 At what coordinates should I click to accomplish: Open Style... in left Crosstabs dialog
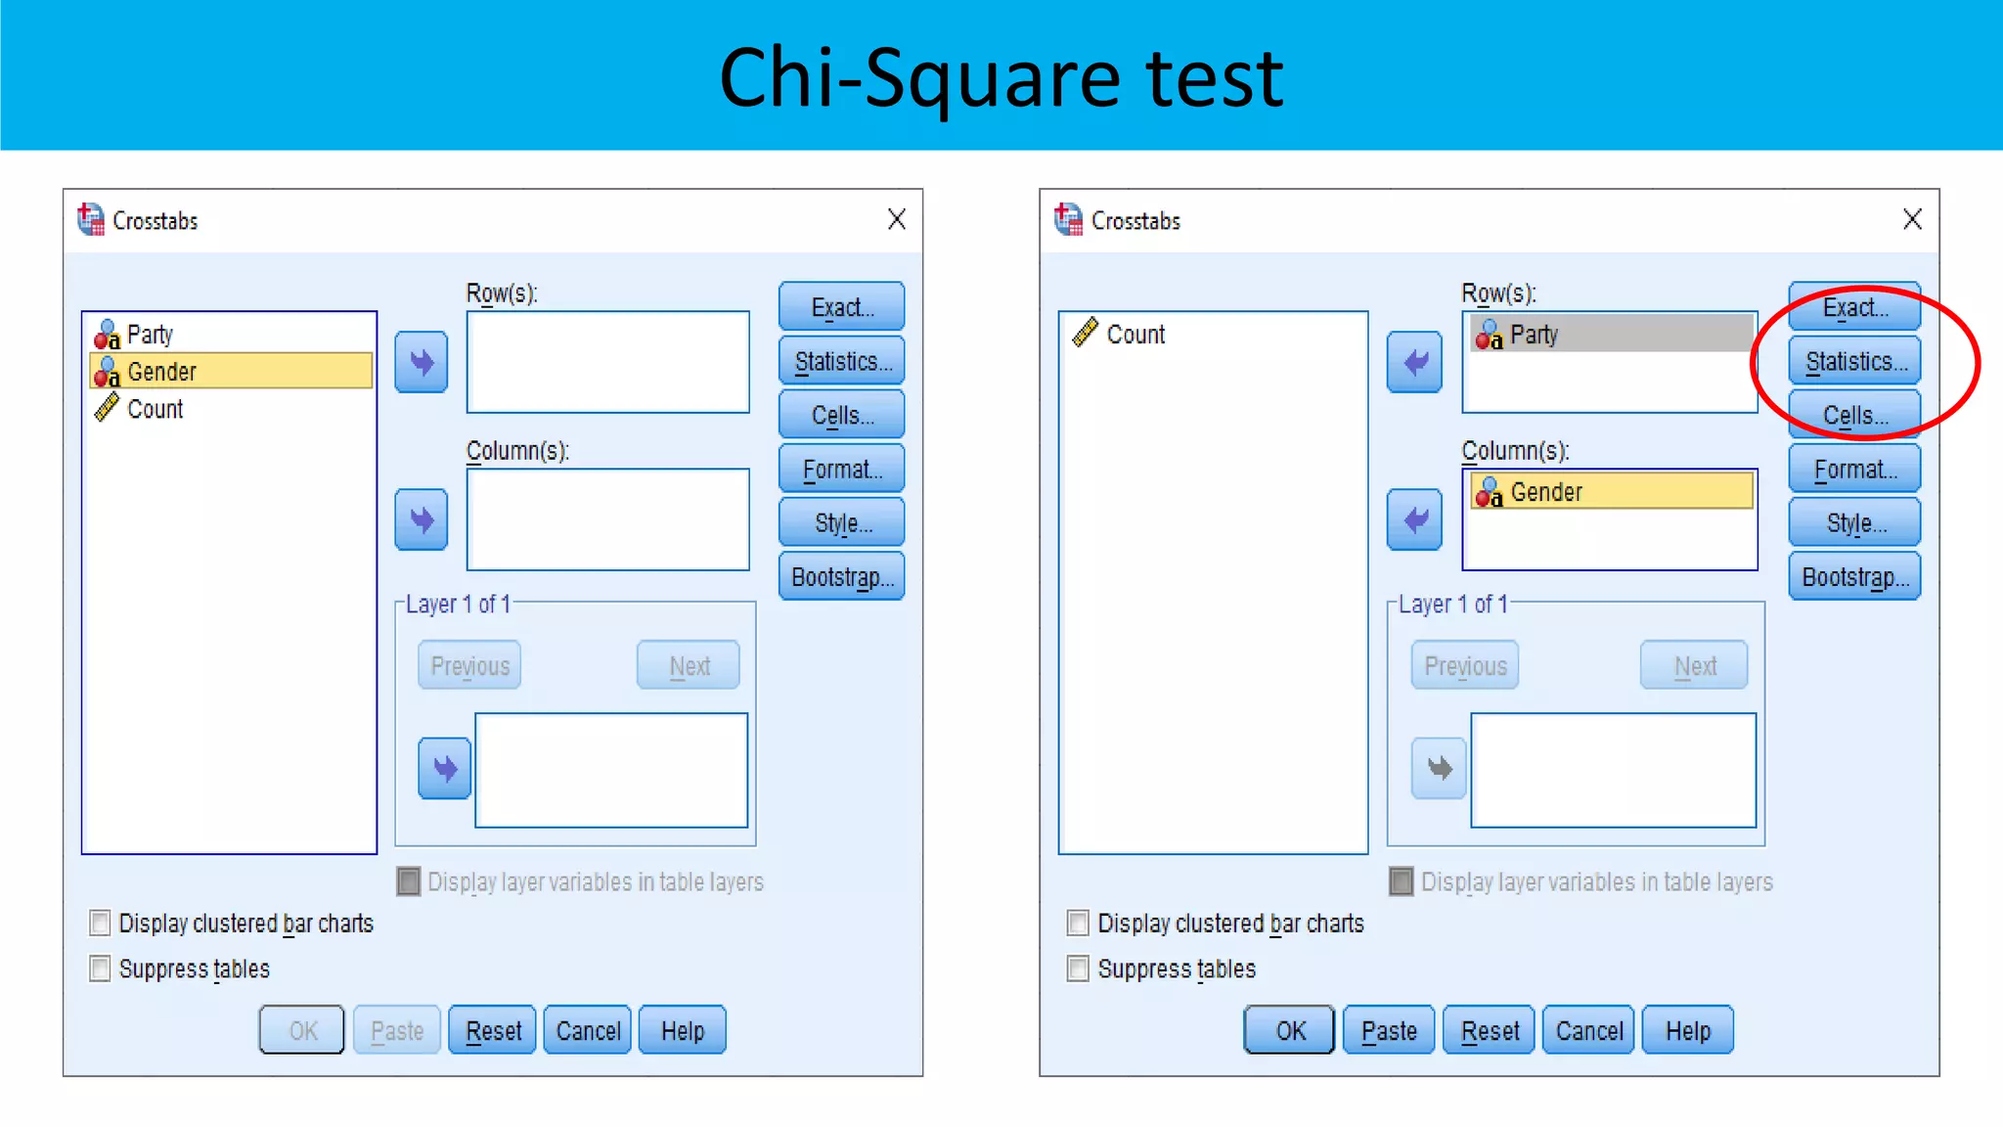click(842, 522)
